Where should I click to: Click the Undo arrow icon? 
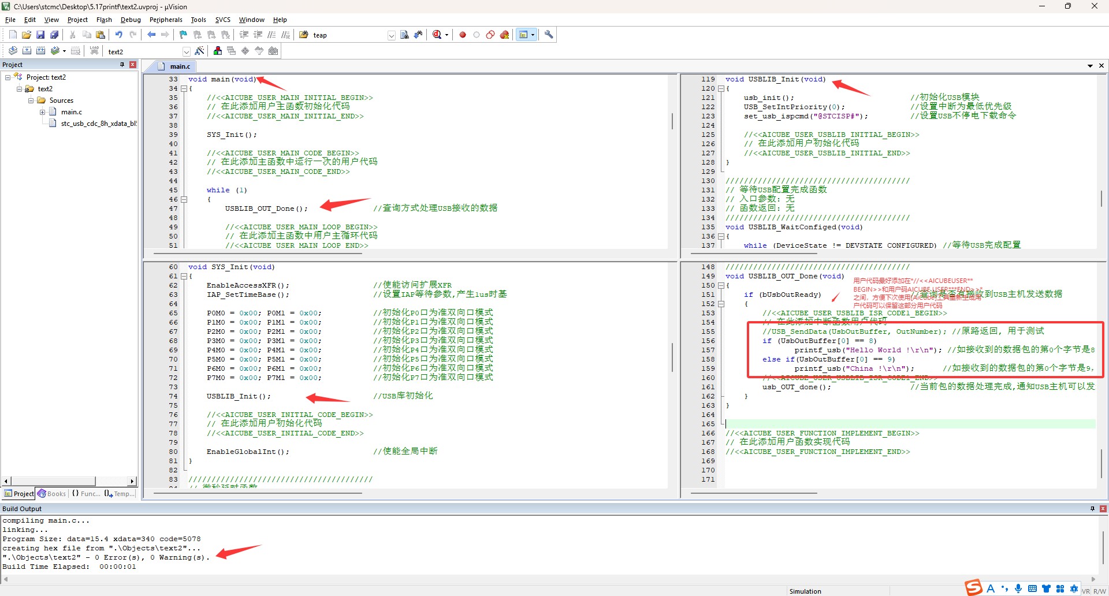pos(119,35)
